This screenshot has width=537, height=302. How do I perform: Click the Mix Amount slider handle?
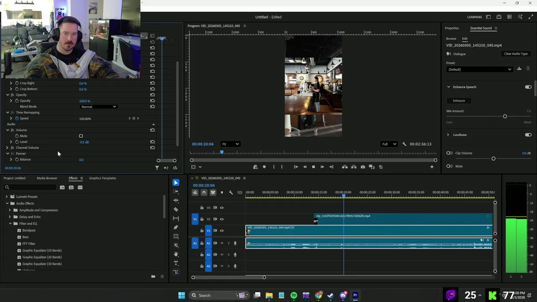[505, 116]
